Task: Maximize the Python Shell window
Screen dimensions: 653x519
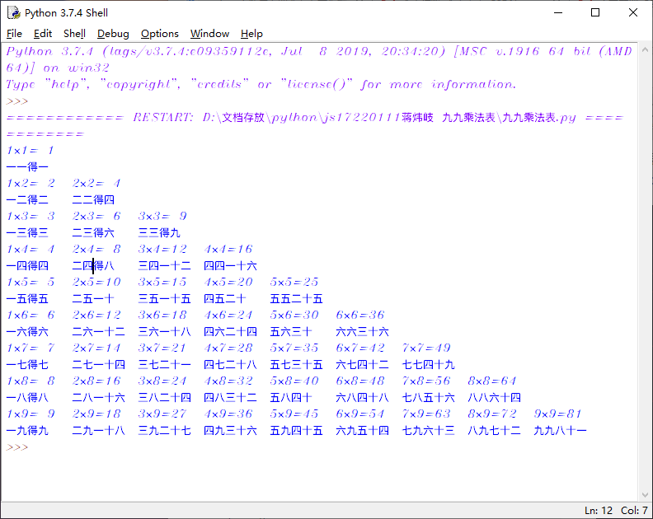Action: pyautogui.click(x=595, y=13)
